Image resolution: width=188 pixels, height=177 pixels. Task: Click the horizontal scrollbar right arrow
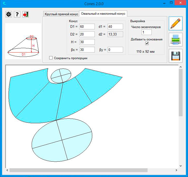point(176,170)
